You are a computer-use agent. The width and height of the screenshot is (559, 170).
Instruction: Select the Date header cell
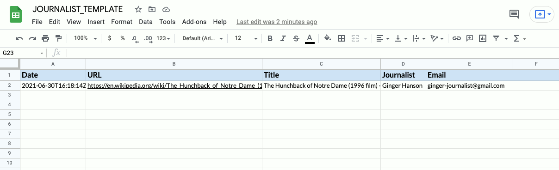[x=52, y=75]
